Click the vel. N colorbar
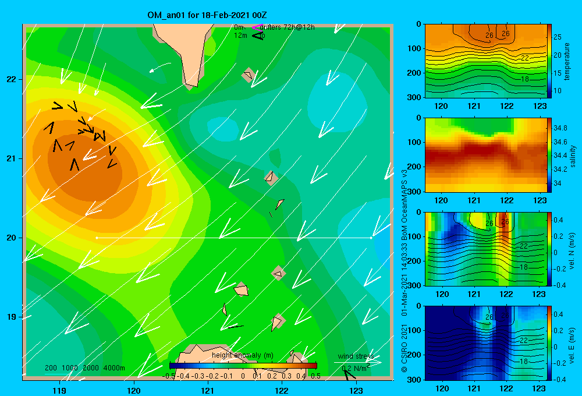The height and width of the screenshot is (396, 582). (549, 249)
